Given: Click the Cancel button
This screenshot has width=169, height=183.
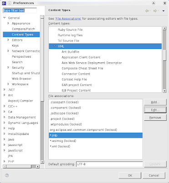Looking at the screenshot, I should [x=154, y=175].
